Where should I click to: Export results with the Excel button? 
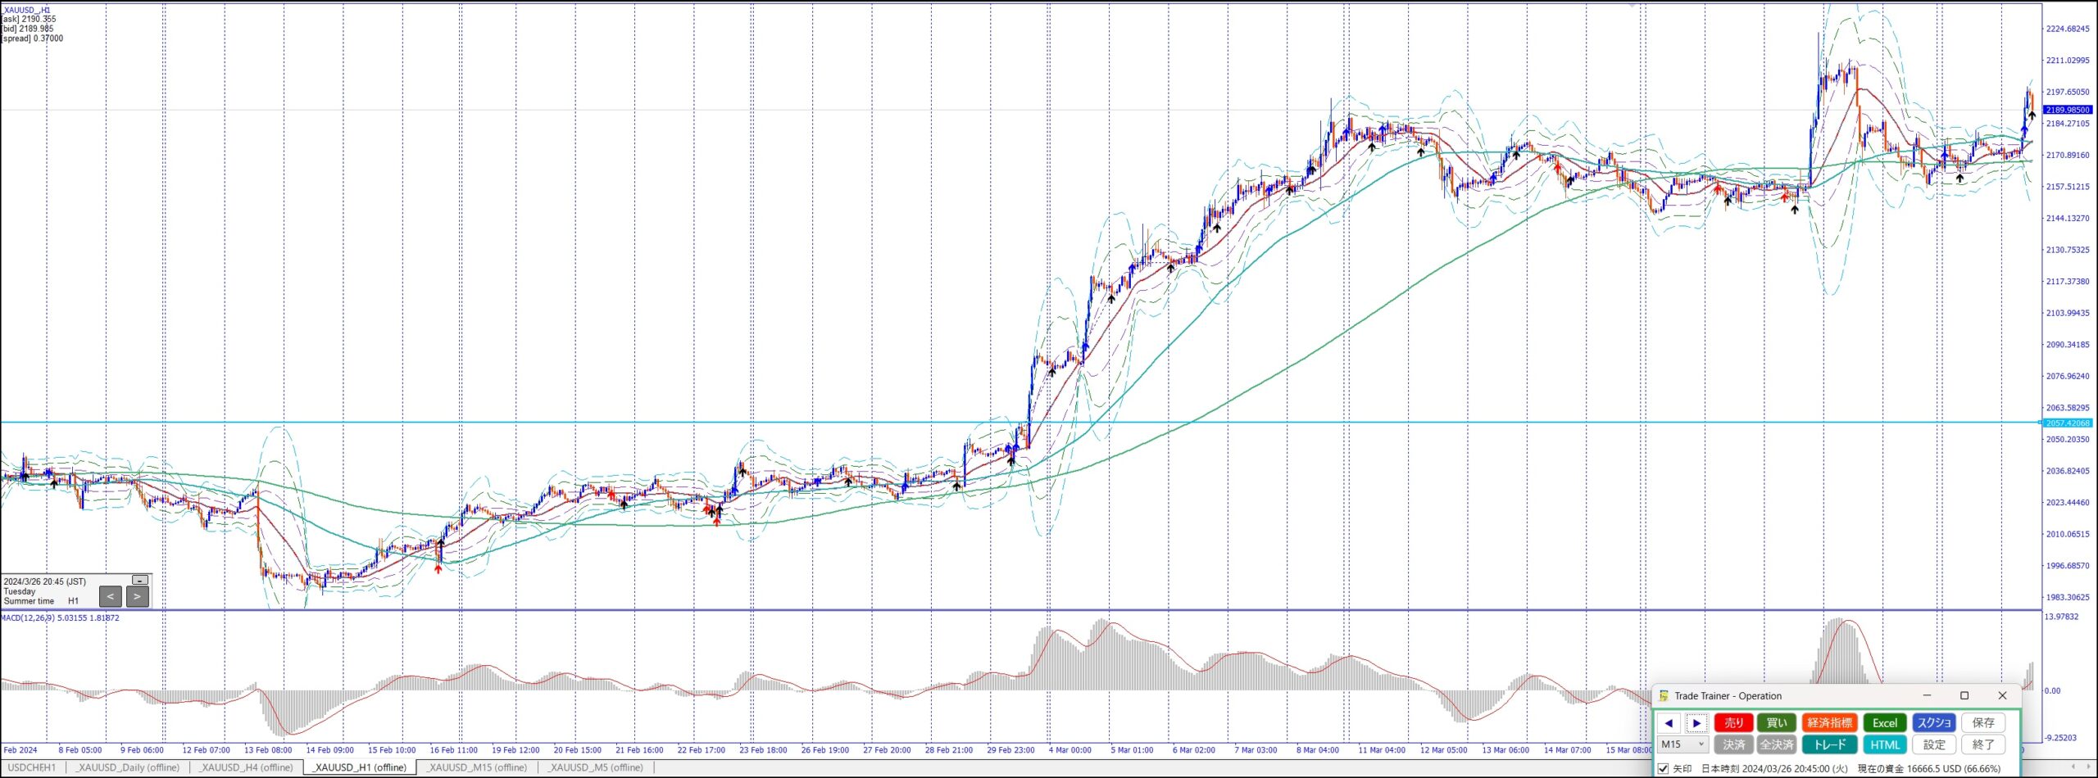pos(1884,723)
